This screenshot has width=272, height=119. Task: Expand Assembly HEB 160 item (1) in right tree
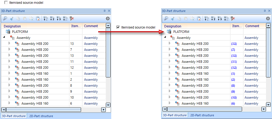click(x=170, y=73)
